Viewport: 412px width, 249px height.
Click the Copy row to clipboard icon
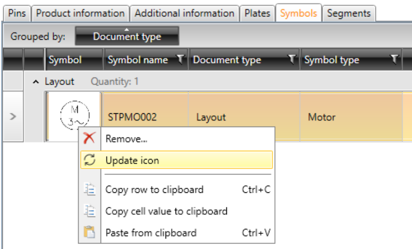90,189
